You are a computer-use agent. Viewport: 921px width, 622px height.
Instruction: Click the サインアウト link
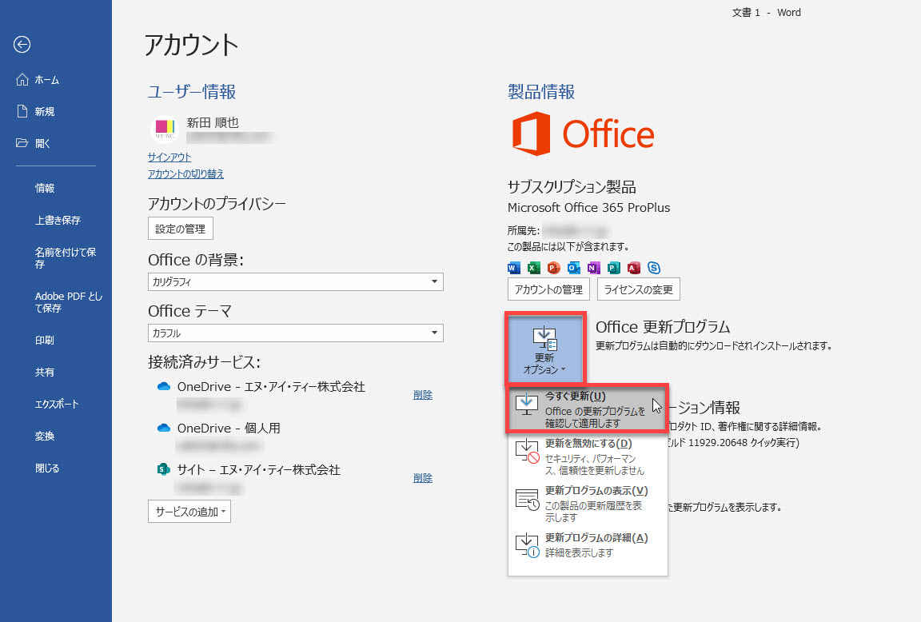click(x=169, y=157)
